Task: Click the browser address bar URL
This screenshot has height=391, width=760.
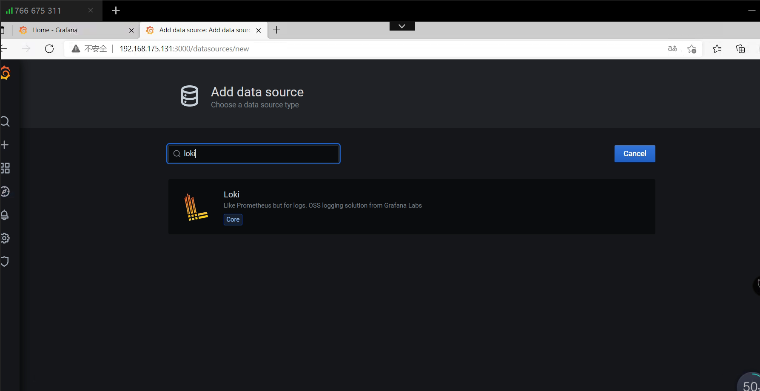Action: tap(184, 49)
